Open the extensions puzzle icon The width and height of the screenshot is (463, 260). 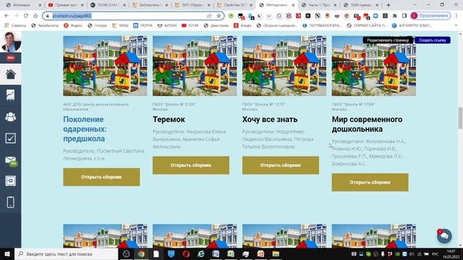395,16
